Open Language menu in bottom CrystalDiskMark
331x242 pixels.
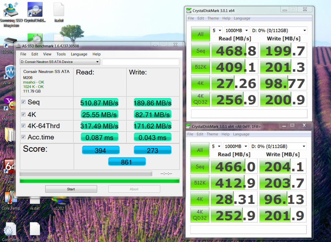tap(241, 134)
